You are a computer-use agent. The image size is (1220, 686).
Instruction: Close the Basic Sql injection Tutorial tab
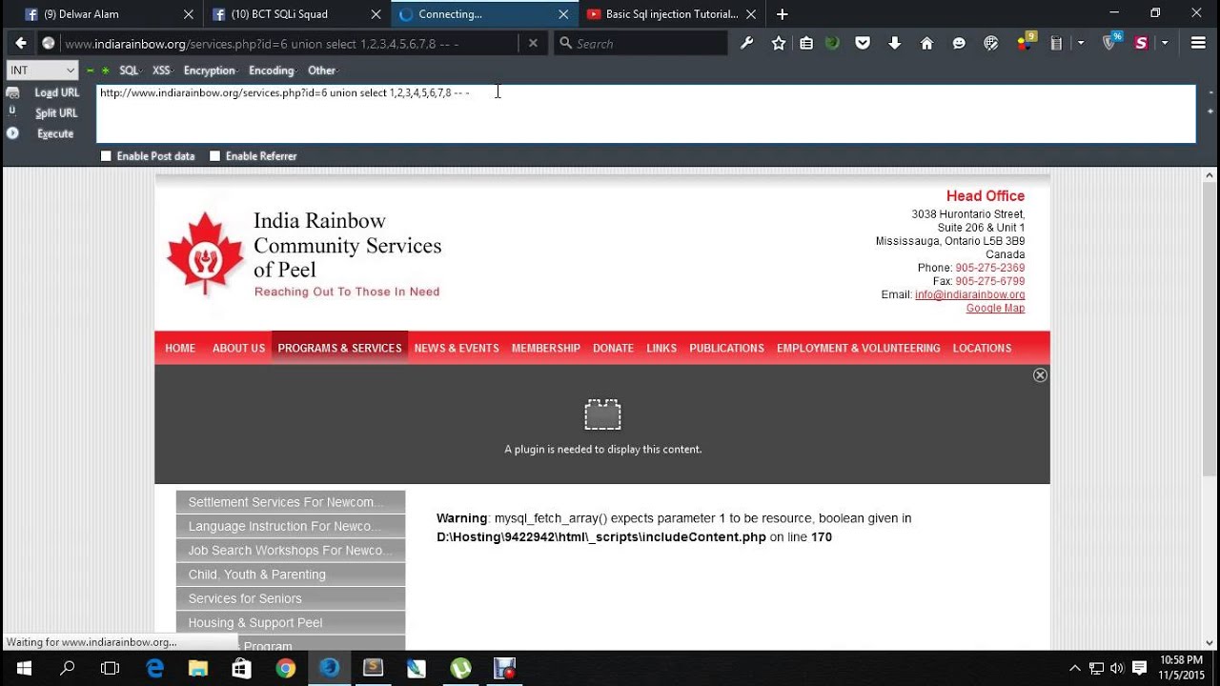click(751, 14)
